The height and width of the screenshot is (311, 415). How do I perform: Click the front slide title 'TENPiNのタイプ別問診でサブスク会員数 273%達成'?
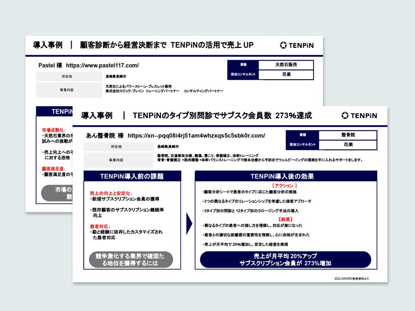222,115
